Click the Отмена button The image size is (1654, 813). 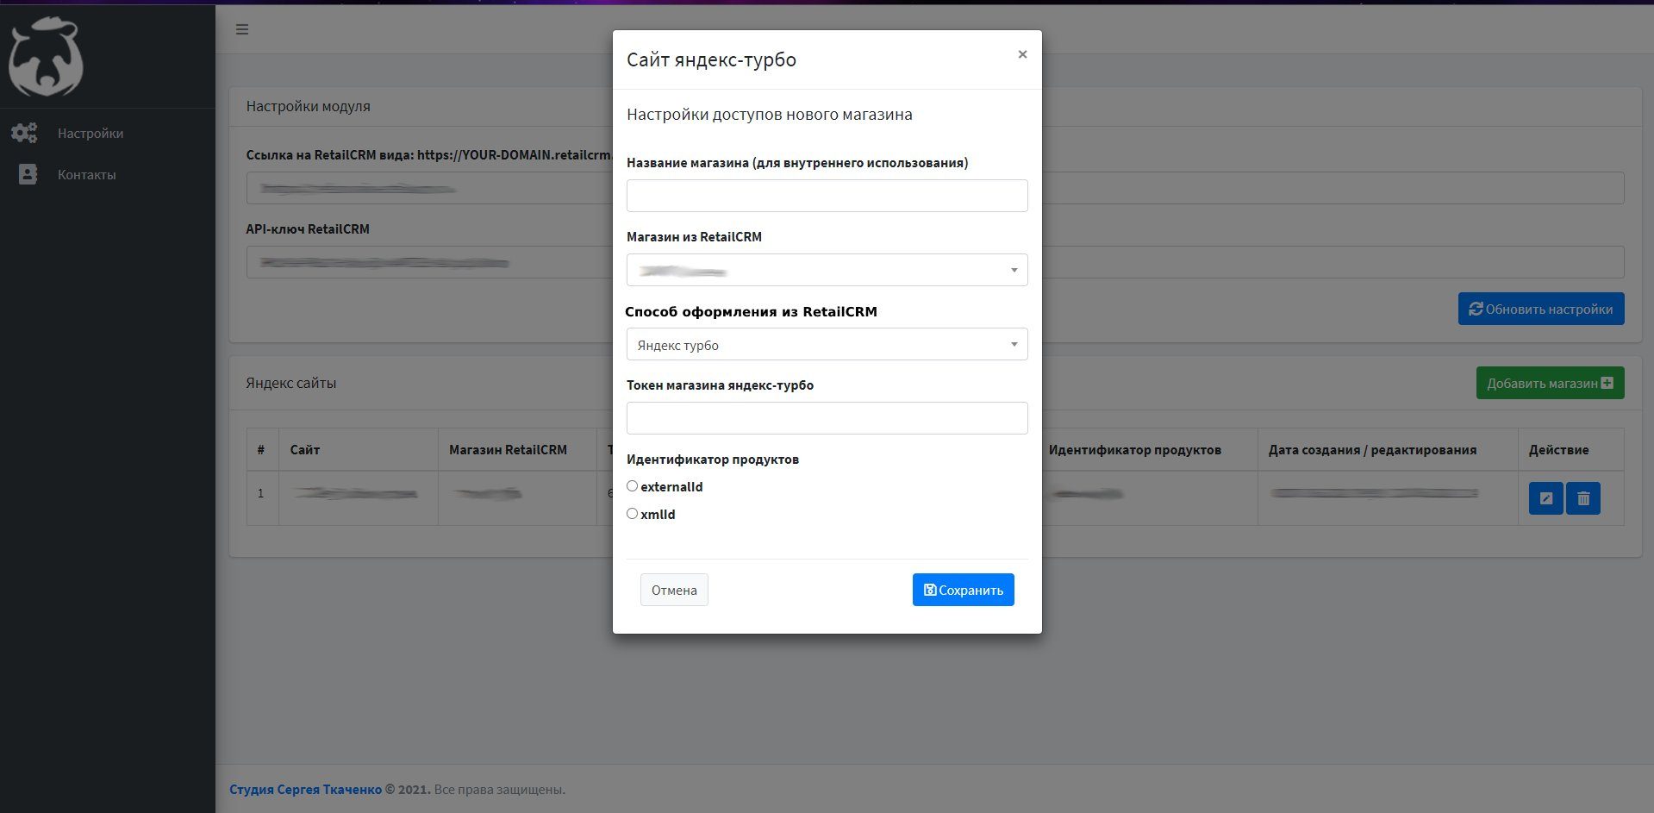pyautogui.click(x=674, y=590)
